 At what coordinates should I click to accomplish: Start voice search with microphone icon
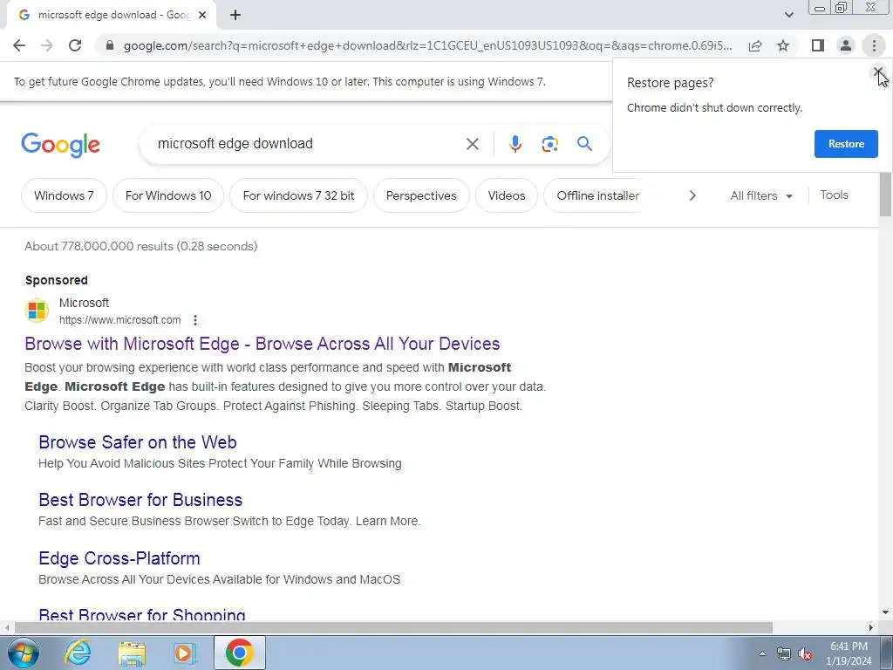click(515, 144)
